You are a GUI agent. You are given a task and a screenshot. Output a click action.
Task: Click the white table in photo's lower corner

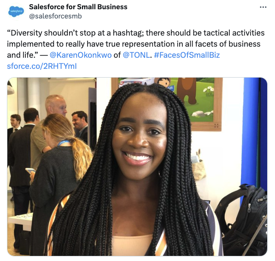(x=21, y=221)
